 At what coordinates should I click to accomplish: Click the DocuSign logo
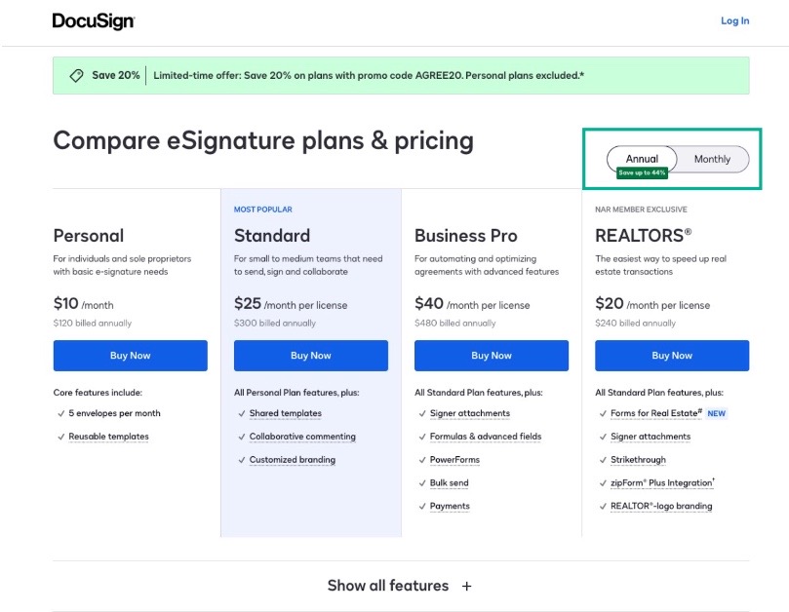click(96, 19)
